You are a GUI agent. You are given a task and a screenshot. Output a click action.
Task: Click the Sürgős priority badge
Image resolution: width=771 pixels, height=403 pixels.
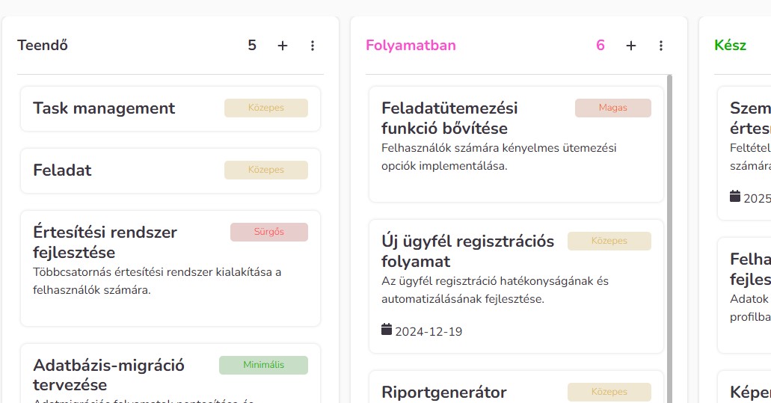point(268,232)
